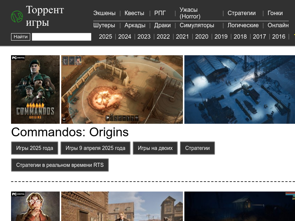Focus the search text field
This screenshot has height=221, width=295.
62,37
